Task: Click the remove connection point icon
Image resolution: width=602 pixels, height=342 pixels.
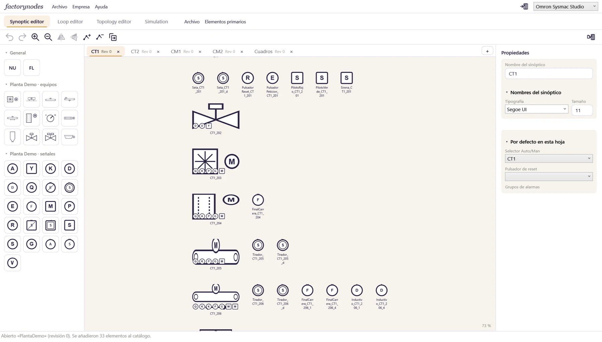Action: (x=100, y=37)
